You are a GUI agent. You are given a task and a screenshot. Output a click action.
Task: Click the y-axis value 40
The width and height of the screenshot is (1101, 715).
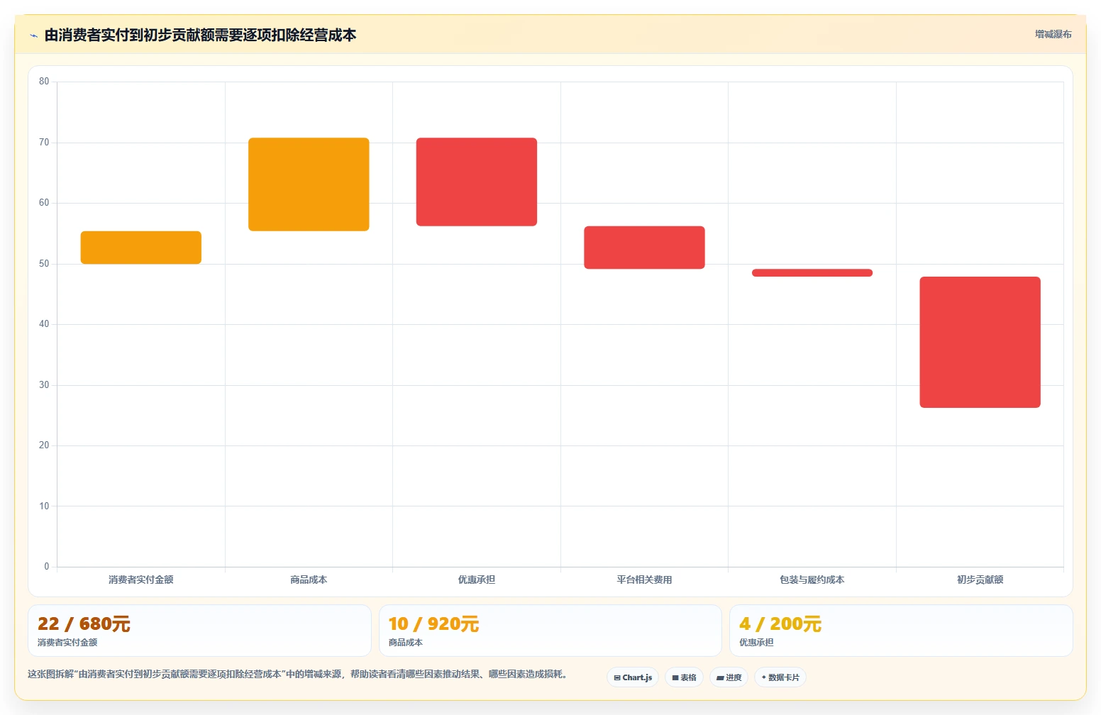point(44,324)
